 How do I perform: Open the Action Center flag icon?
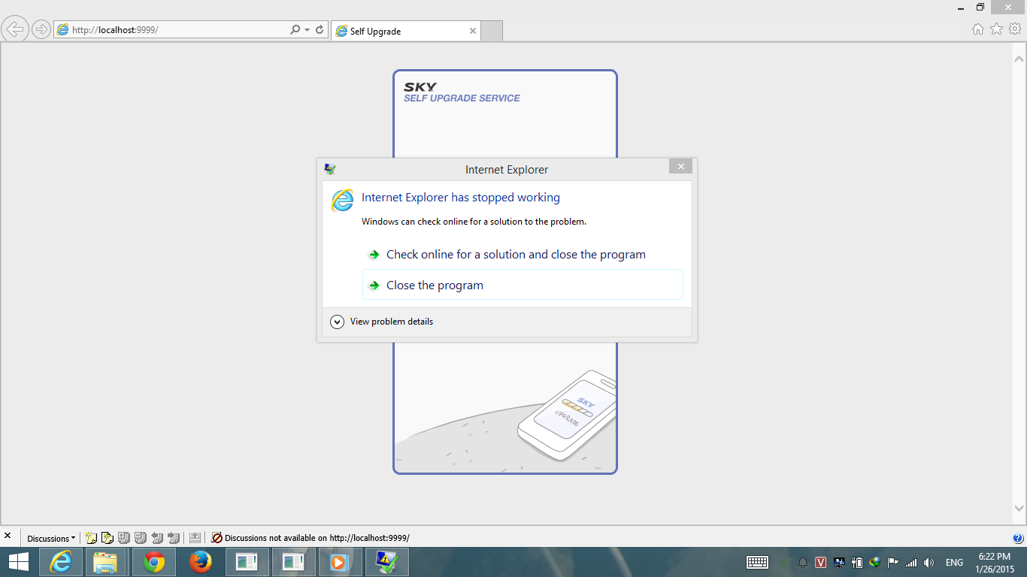click(892, 563)
